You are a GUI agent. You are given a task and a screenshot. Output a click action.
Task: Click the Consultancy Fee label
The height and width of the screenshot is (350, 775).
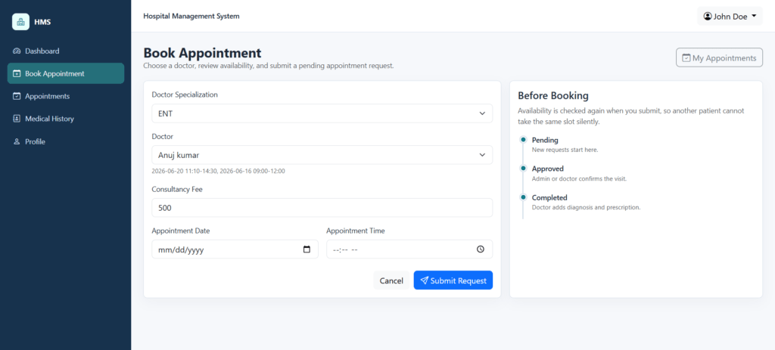pos(177,189)
